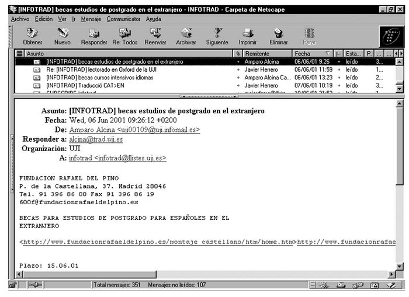Click the message list vertical scrollbar thumb

[400, 83]
